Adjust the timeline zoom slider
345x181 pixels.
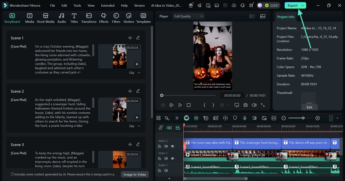point(303,118)
